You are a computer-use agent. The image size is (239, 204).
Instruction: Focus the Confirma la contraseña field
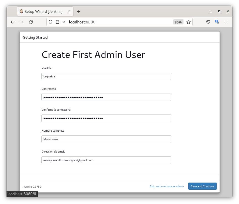tap(106, 118)
